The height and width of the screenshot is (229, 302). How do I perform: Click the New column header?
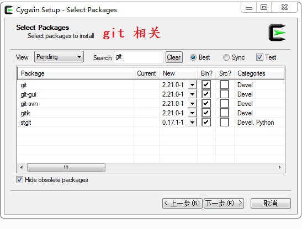(x=178, y=73)
